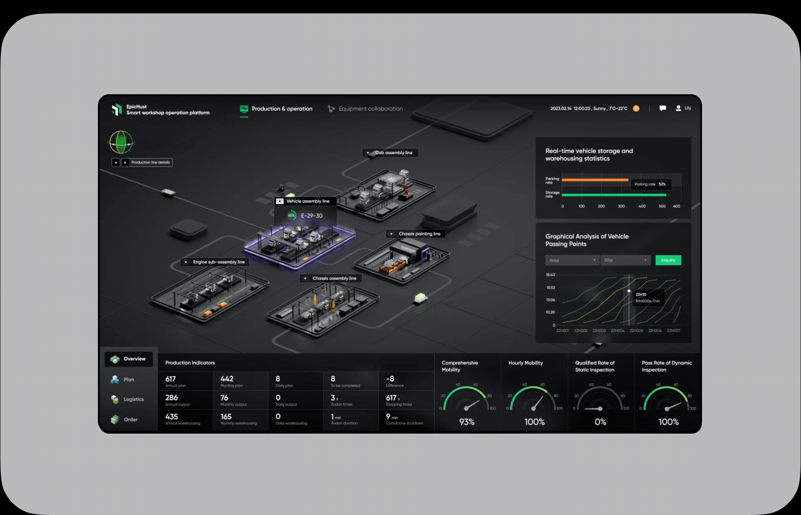Image resolution: width=801 pixels, height=515 pixels.
Task: Click the Monthly plan value 442
Action: click(x=227, y=379)
